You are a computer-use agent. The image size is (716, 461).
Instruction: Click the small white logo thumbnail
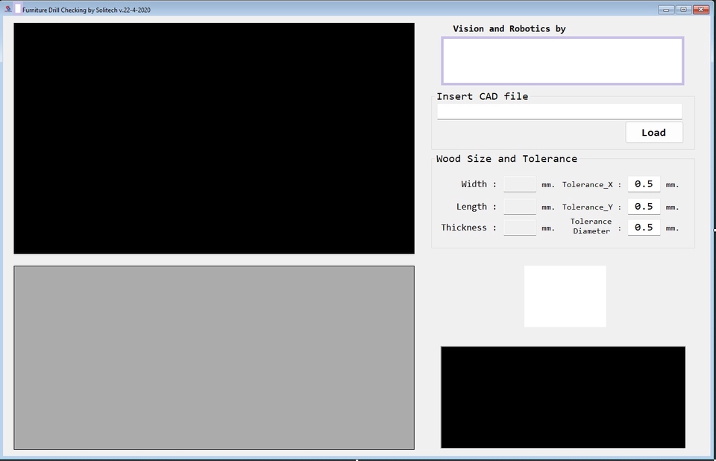[565, 295]
